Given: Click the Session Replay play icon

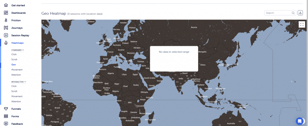Looking at the screenshot, I should click(x=6, y=35).
